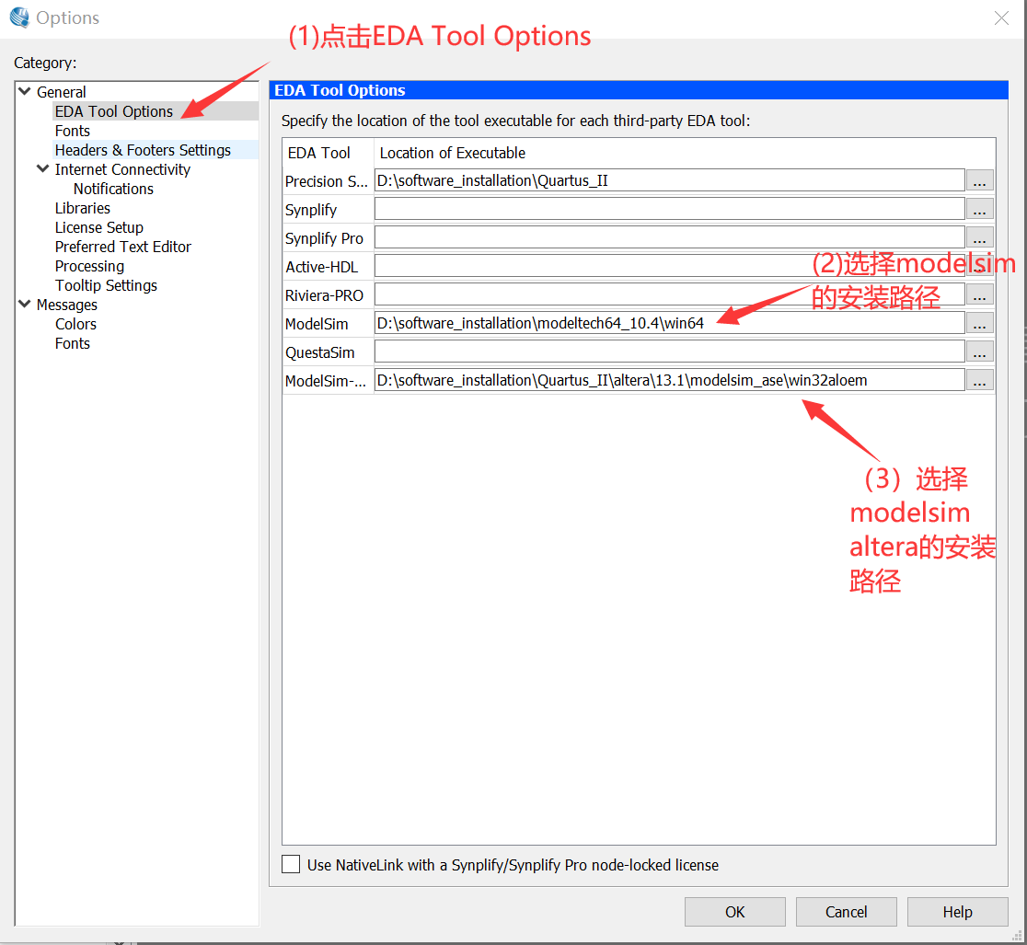Viewport: 1027px width, 945px height.
Task: Click the Riviera-PRO row label
Action: [x=324, y=295]
